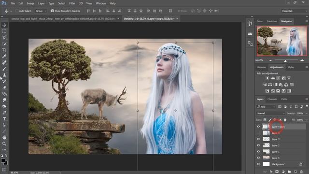Toggle the lock all button
The image size is (309, 174).
pos(285,120)
